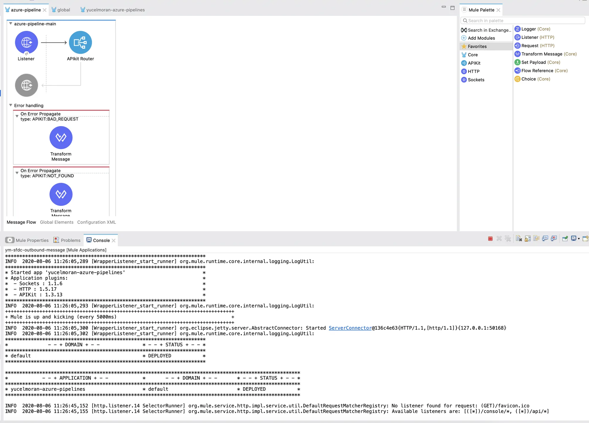Click the 'No listener found for request' log line
This screenshot has height=423, width=589.
pyautogui.click(x=267, y=406)
